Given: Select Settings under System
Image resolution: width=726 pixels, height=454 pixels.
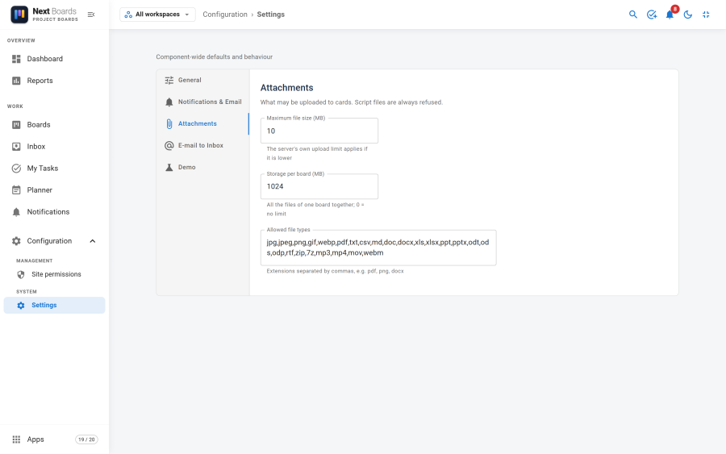Looking at the screenshot, I should [55, 305].
